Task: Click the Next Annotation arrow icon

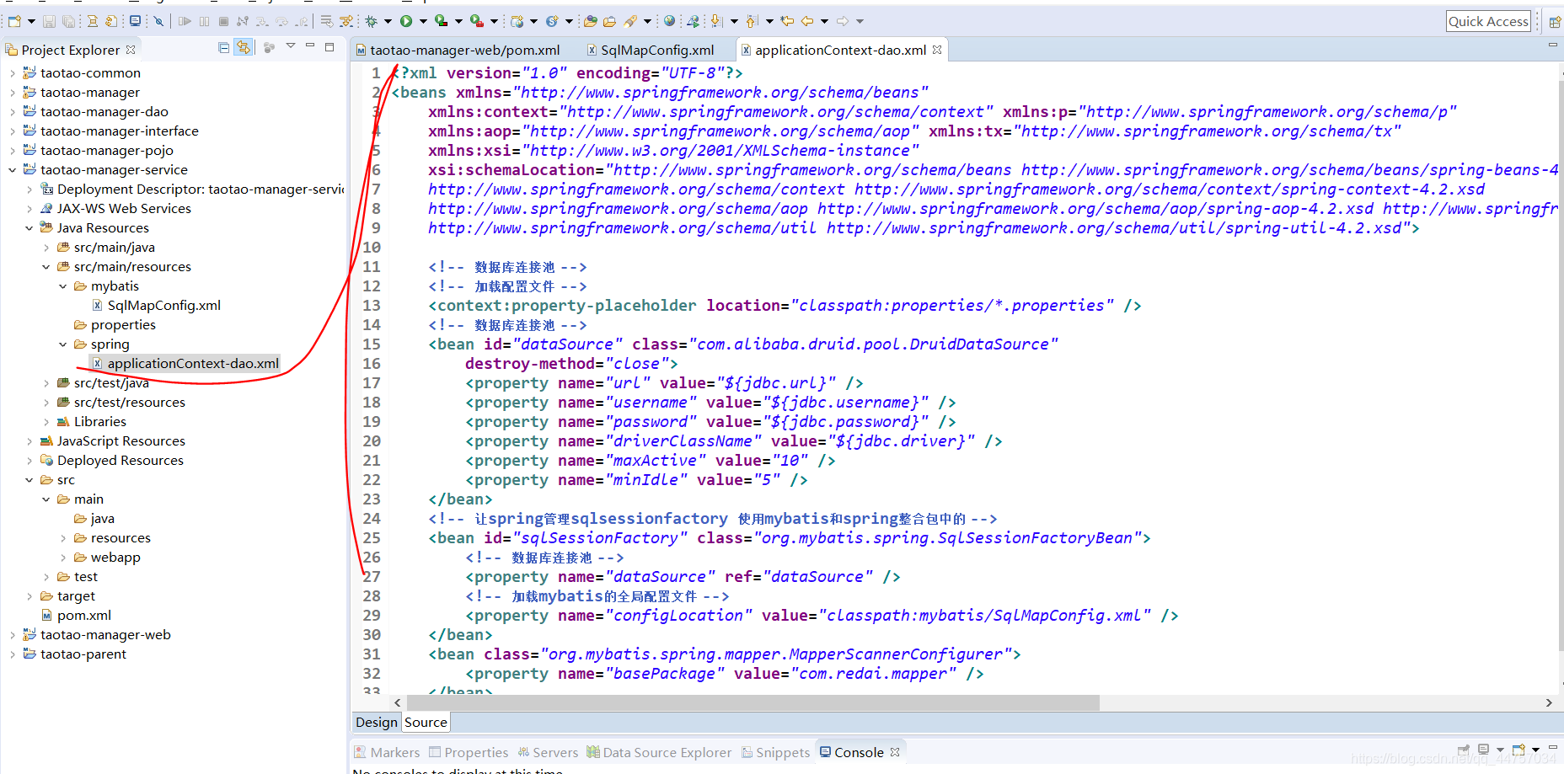Action: click(x=715, y=21)
